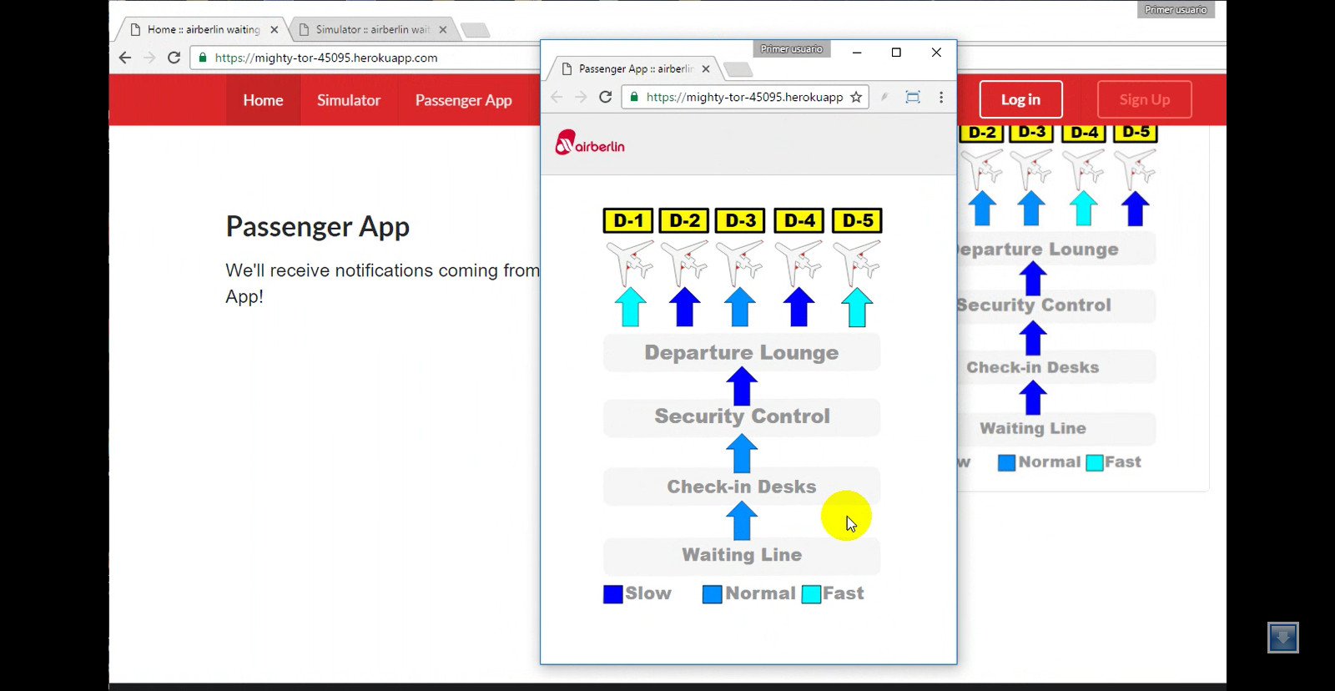
Task: Reload the main browser page
Action: [174, 58]
